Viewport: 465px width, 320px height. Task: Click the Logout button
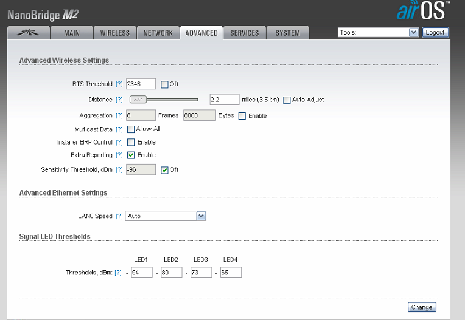[435, 32]
